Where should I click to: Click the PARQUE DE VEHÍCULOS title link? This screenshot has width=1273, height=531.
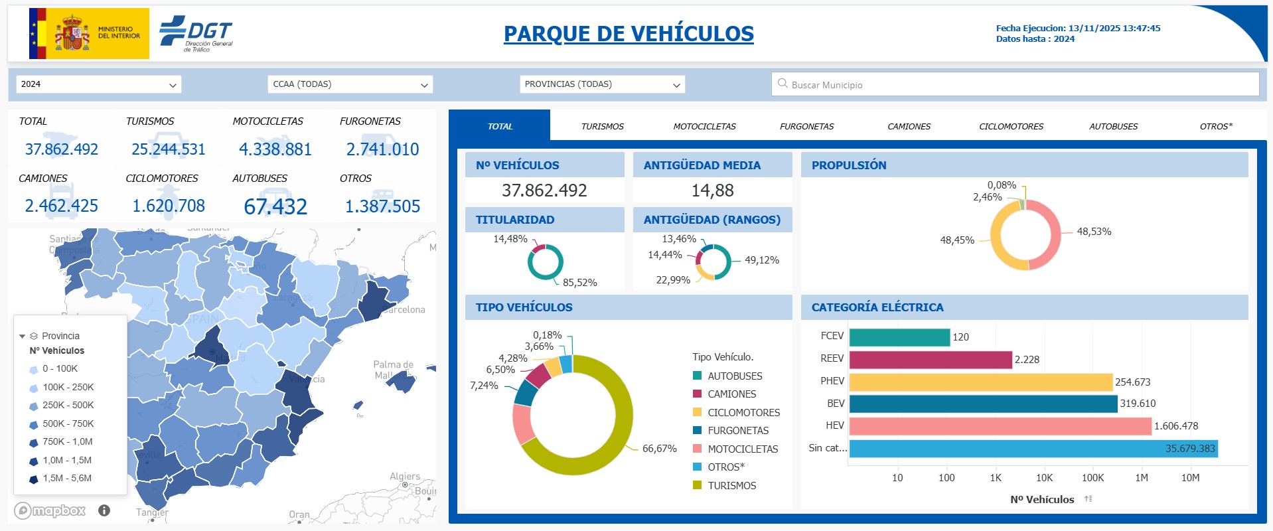coord(629,33)
